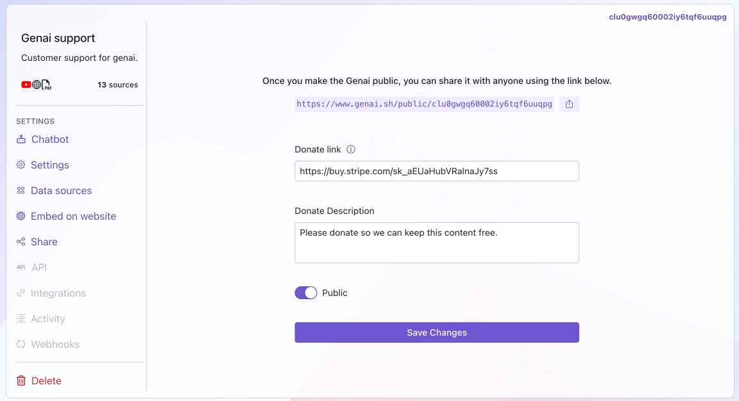The width and height of the screenshot is (739, 401).
Task: Open the Activity sidebar item
Action: point(47,318)
